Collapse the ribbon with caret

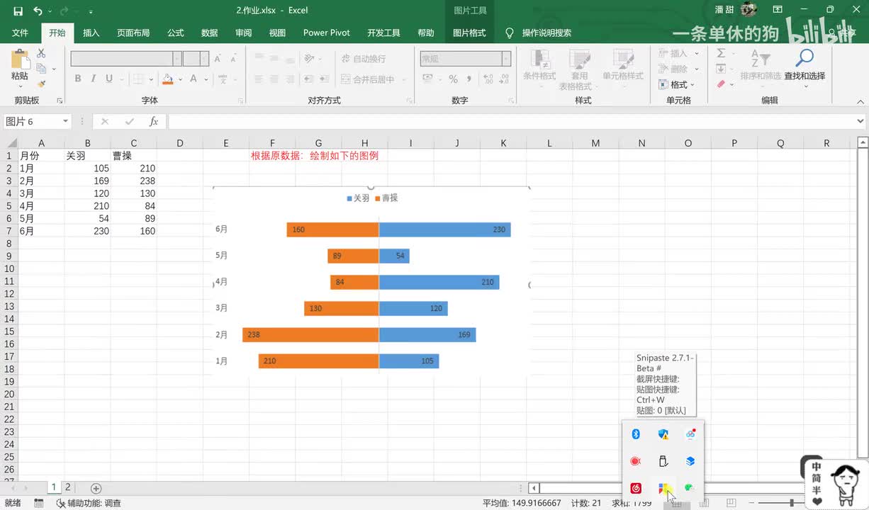coord(860,101)
